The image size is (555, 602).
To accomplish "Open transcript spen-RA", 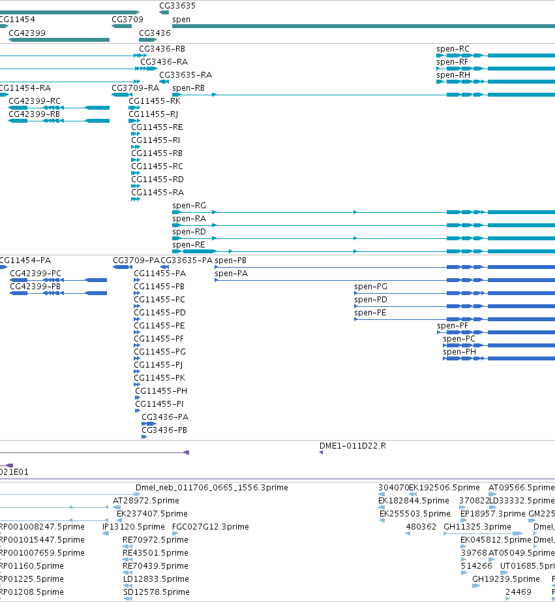I will tap(189, 219).
